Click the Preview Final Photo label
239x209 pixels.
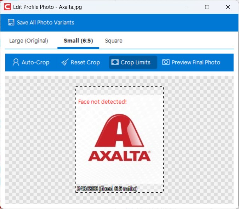tap(196, 62)
